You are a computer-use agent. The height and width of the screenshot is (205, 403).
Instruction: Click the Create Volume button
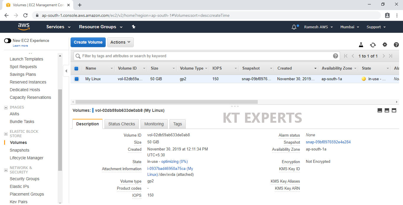point(88,42)
